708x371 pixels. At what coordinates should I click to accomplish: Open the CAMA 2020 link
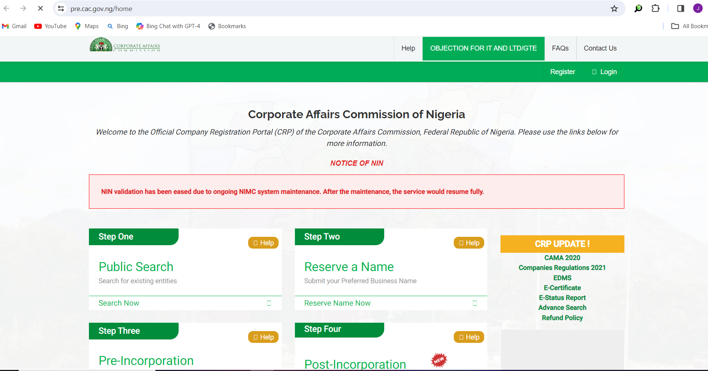point(562,258)
